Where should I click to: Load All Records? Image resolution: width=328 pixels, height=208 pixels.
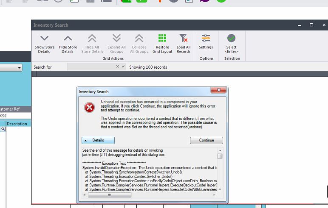184,39
